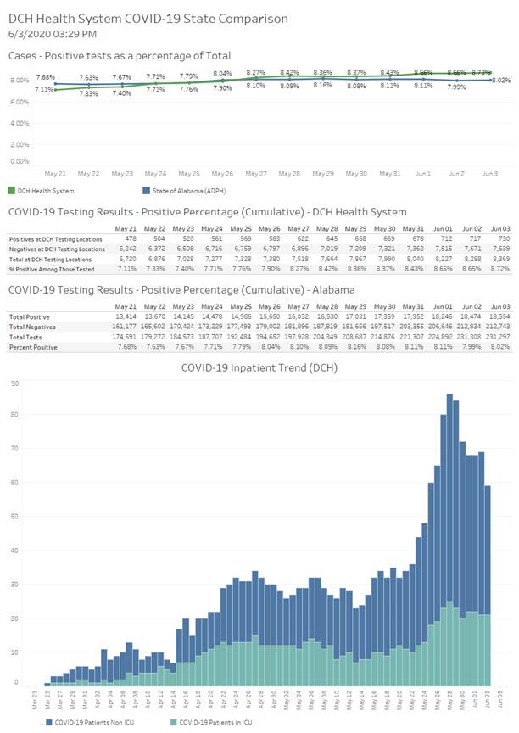Click the 7.99% data label on the line chart
519x733 pixels.
pyautogui.click(x=456, y=87)
